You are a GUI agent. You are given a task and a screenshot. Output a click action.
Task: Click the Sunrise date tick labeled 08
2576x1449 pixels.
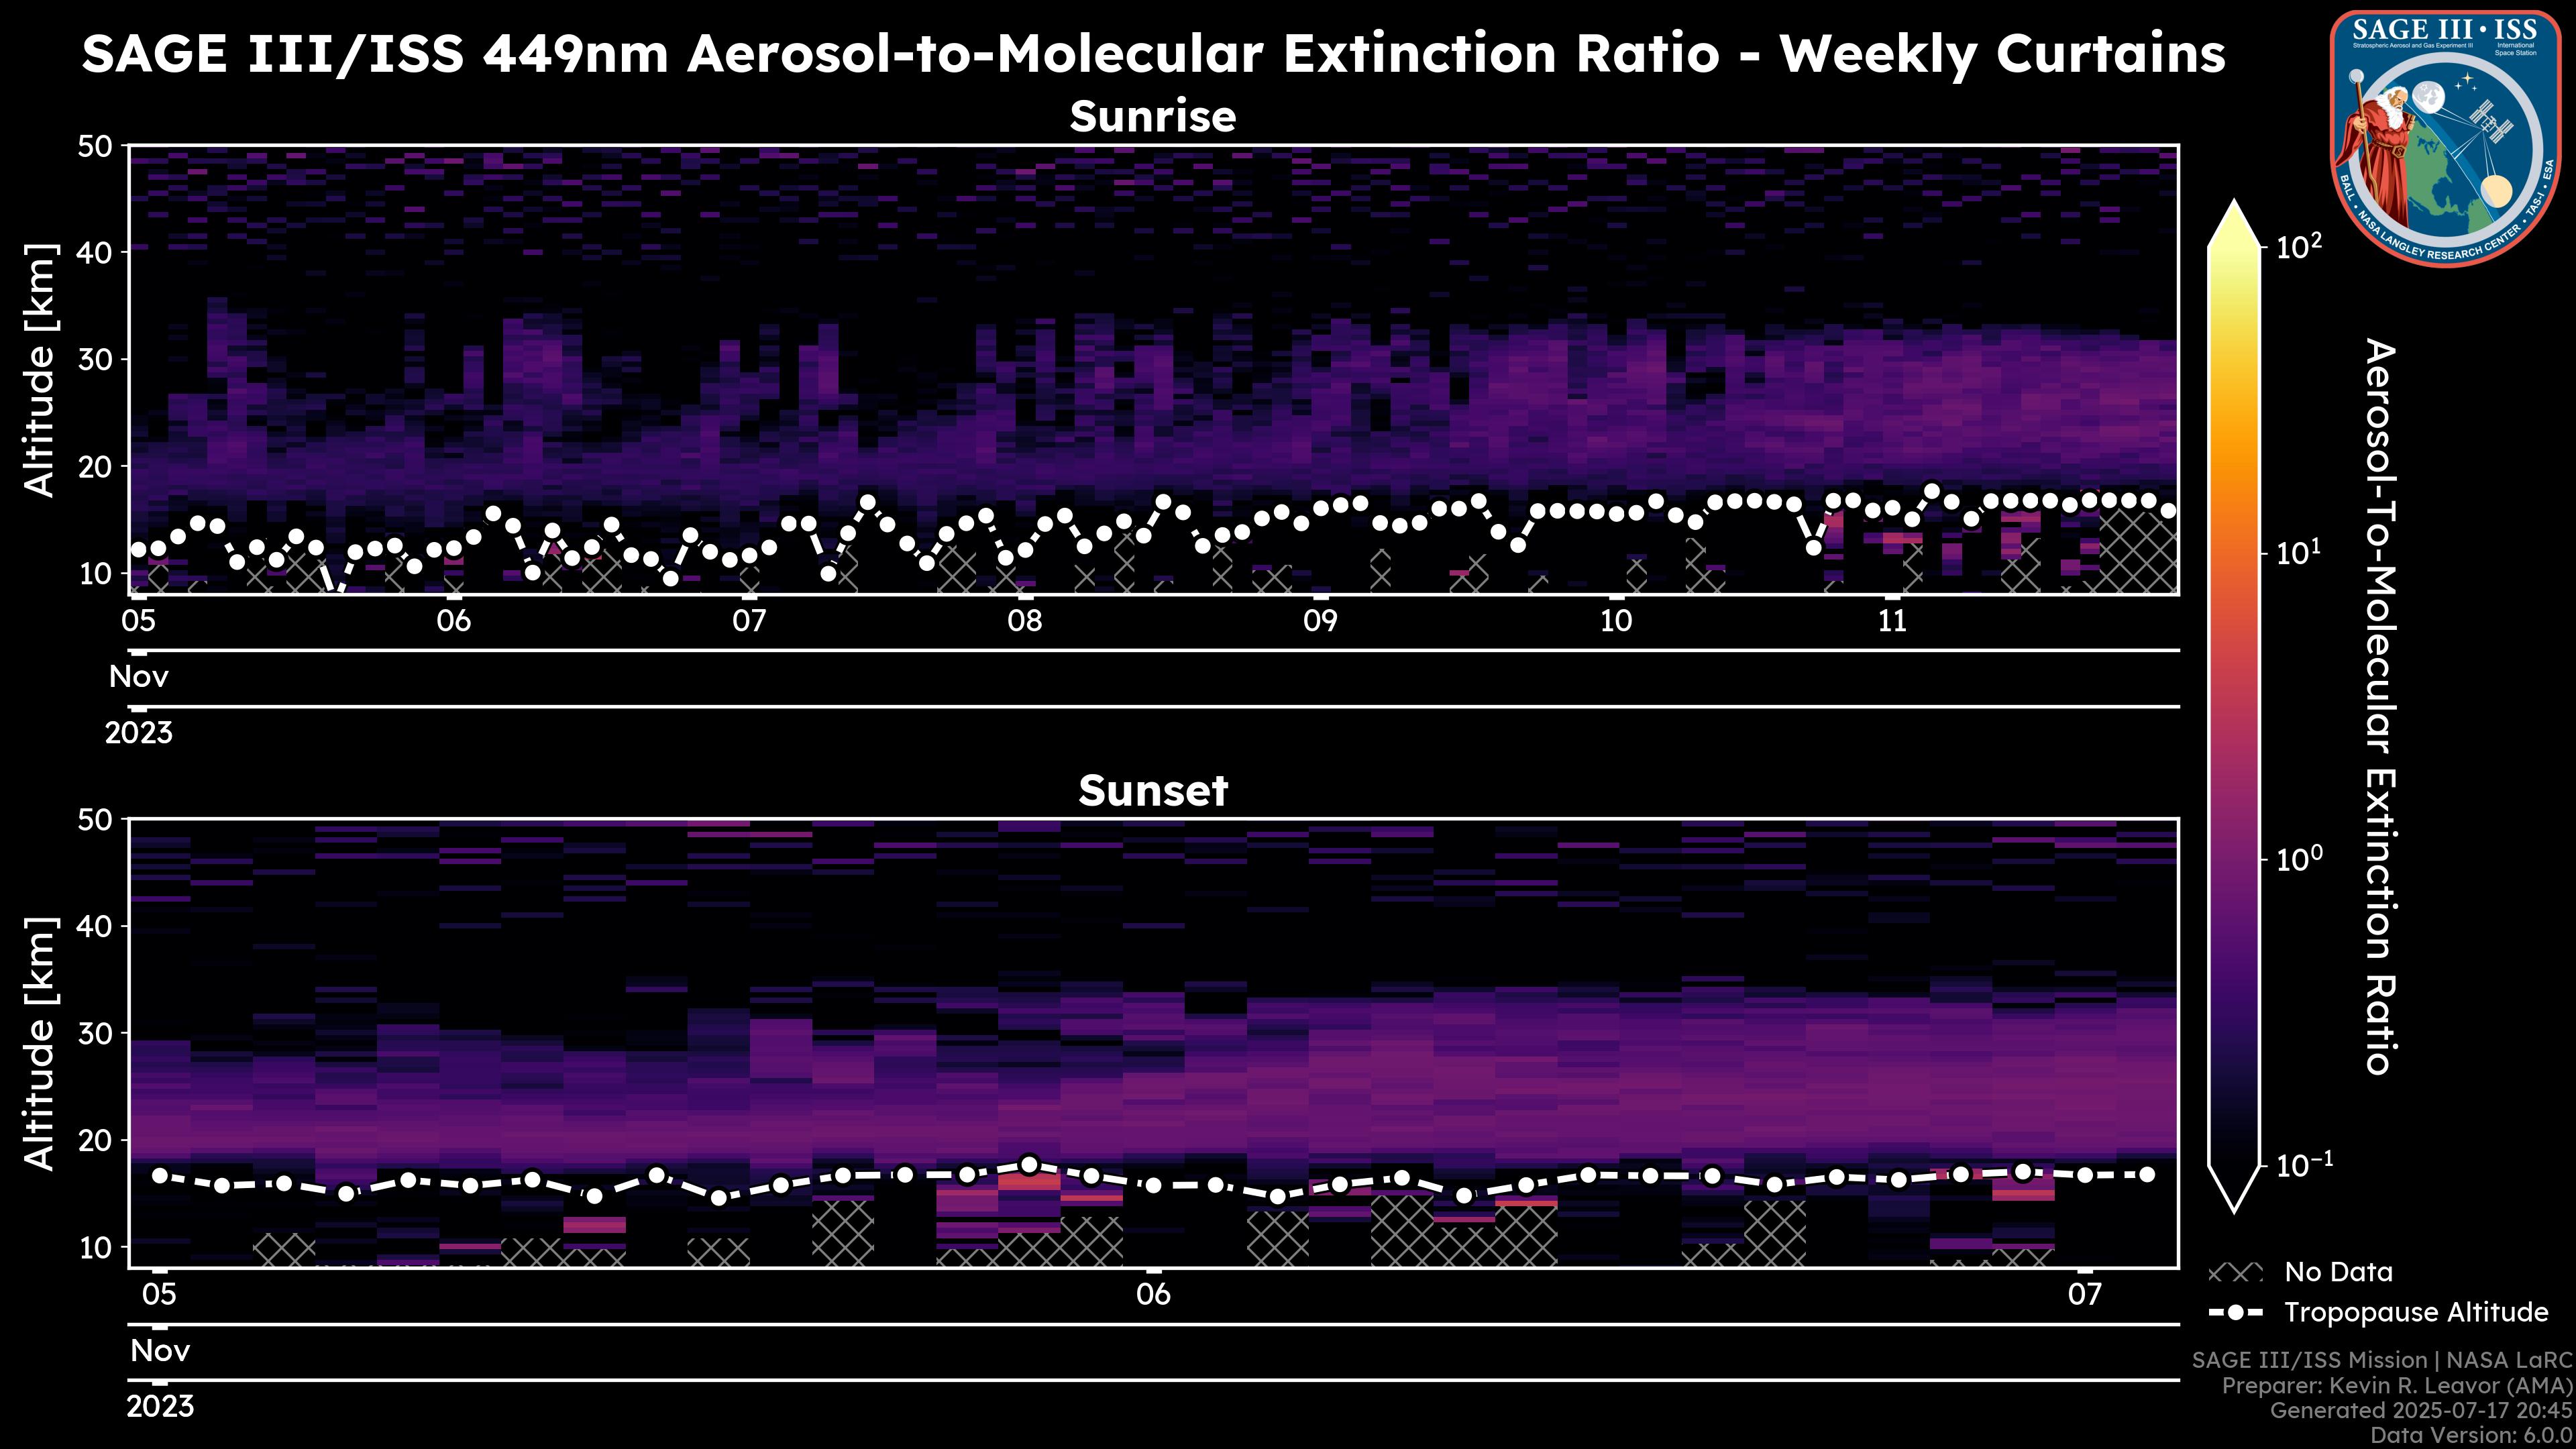coord(1024,621)
